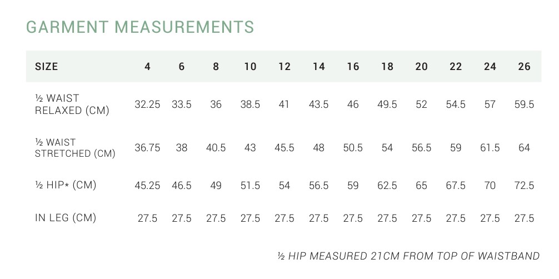
Task: Select the 72.5 half hip value
Action: point(524,186)
